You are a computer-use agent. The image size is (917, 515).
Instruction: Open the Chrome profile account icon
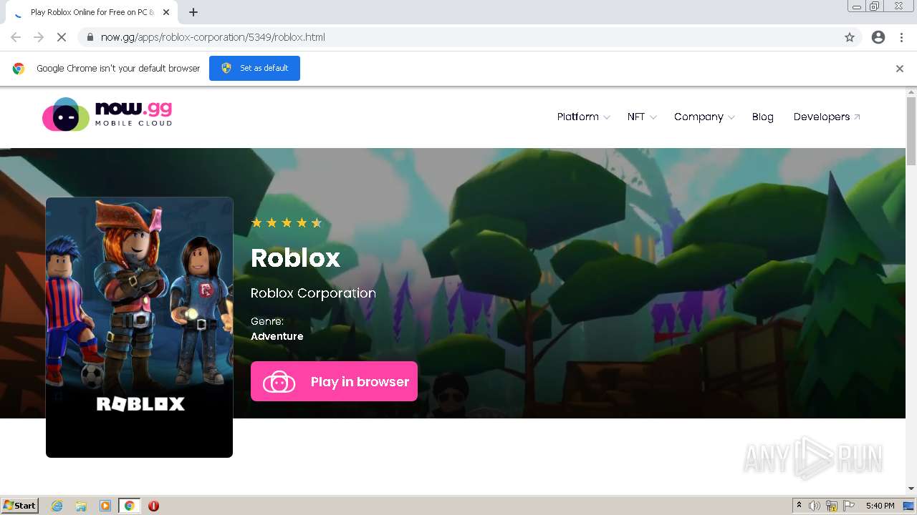pos(878,37)
